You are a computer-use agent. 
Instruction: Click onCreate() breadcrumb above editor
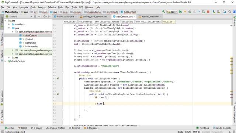pos(86,22)
